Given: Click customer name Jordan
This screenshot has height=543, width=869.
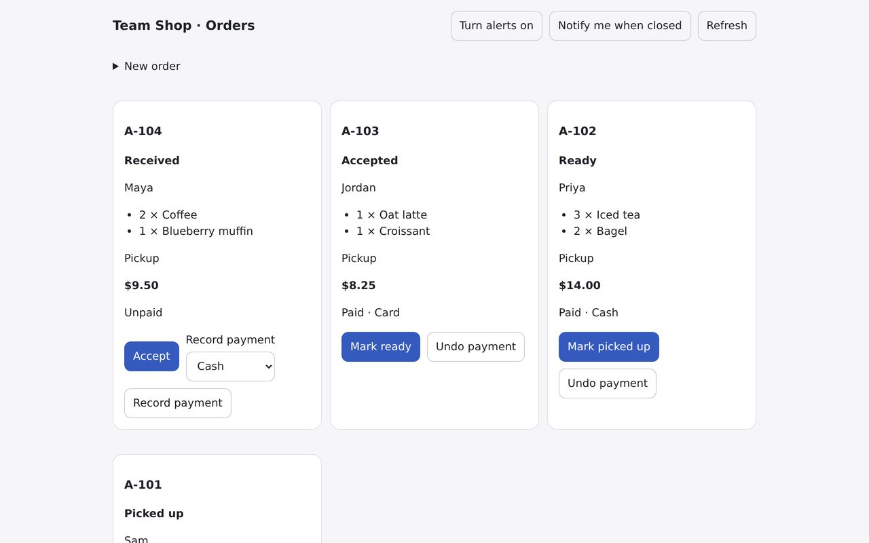Looking at the screenshot, I should coord(358,188).
